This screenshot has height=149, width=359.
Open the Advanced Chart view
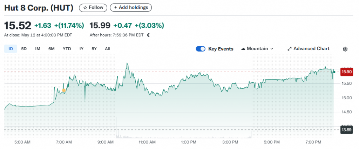[x=309, y=49]
